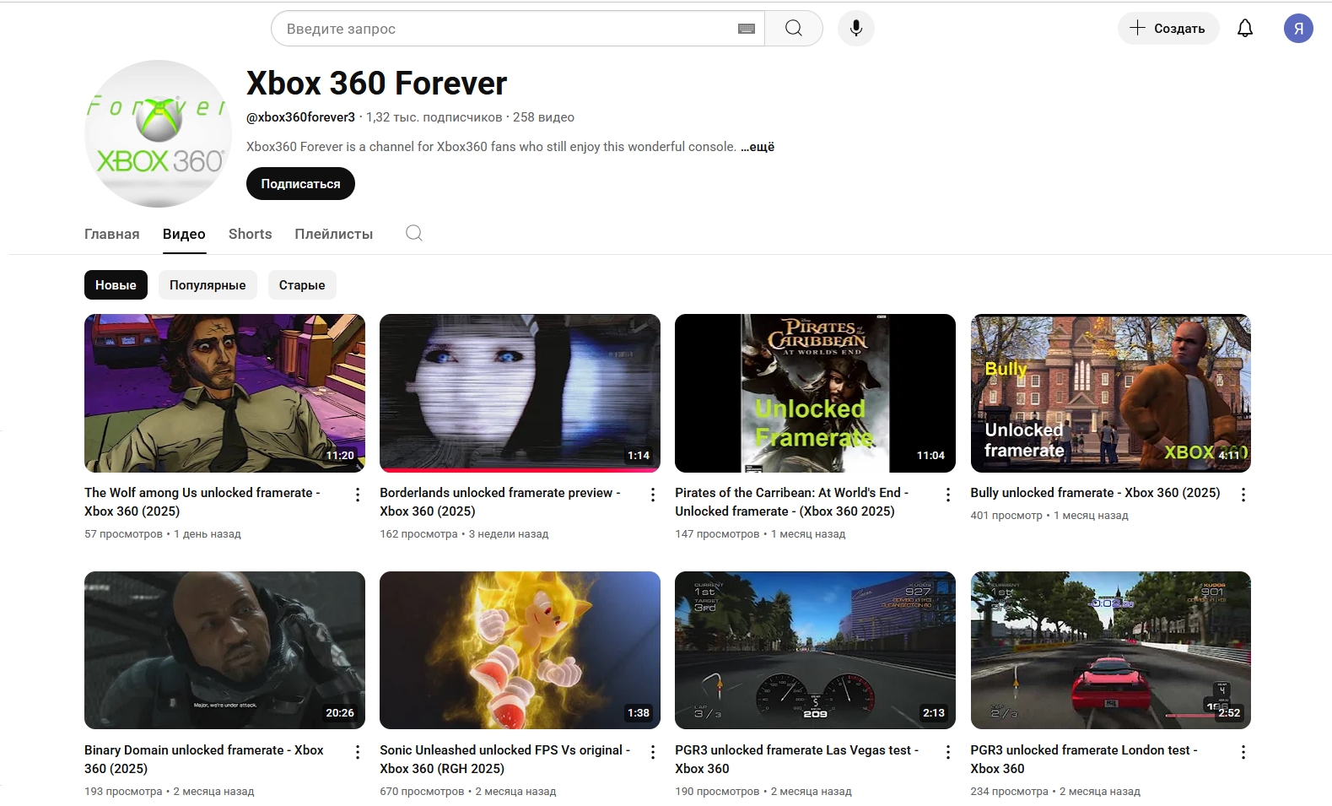Switch to the Видео tab
This screenshot has height=806, width=1332.
(184, 234)
